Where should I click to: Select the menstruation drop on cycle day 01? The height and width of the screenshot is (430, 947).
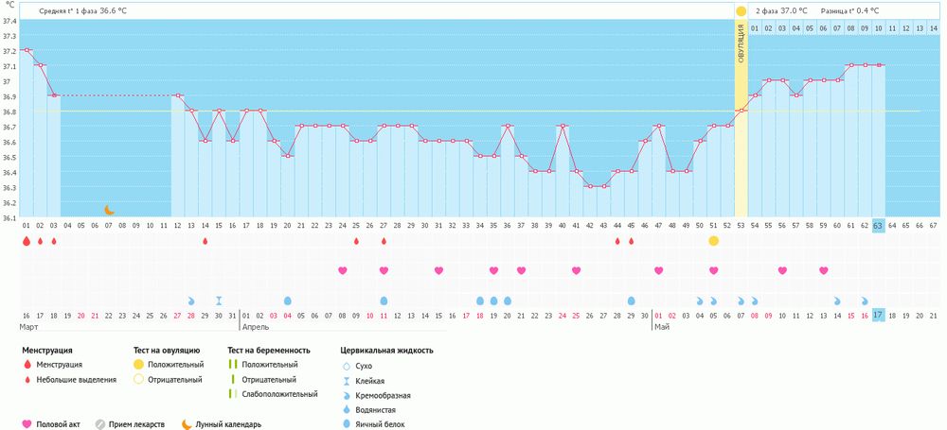coord(27,241)
